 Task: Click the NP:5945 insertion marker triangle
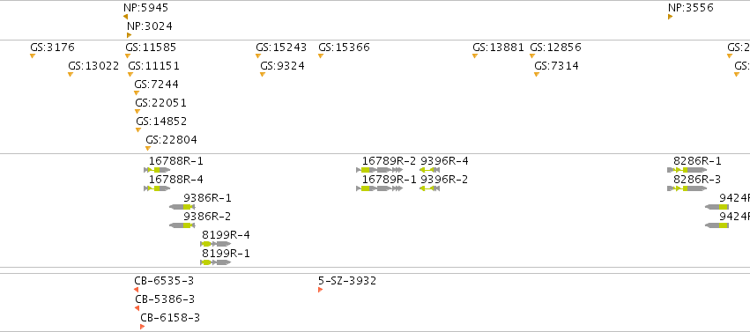click(125, 17)
